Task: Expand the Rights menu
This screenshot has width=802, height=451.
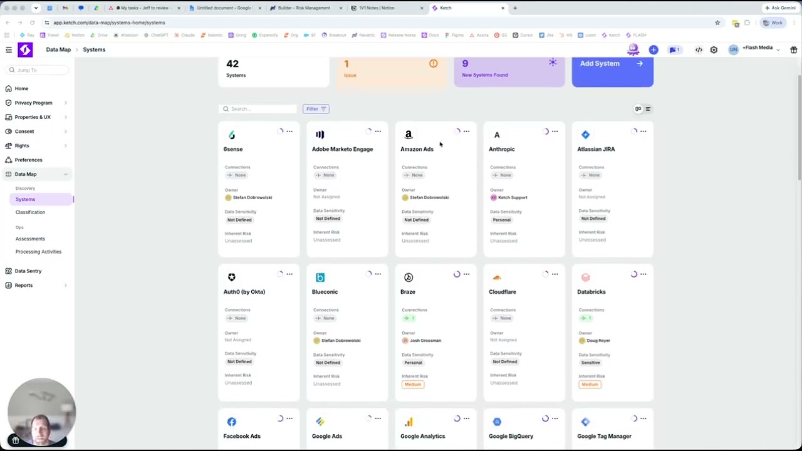Action: pyautogui.click(x=65, y=146)
